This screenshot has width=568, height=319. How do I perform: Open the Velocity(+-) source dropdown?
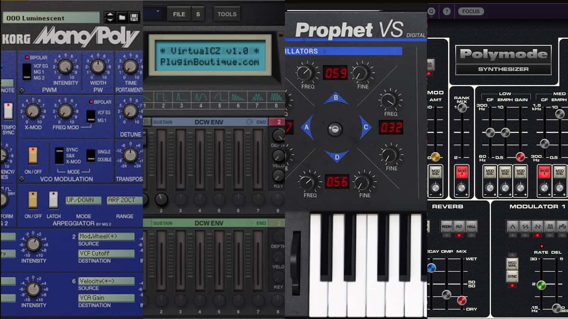coord(106,281)
